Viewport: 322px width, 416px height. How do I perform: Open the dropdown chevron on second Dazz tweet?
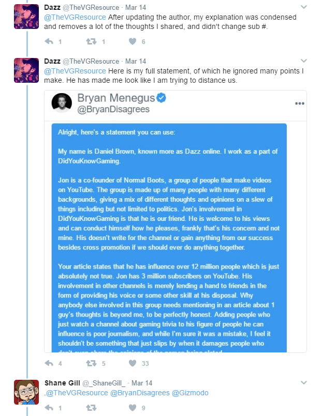(304, 61)
